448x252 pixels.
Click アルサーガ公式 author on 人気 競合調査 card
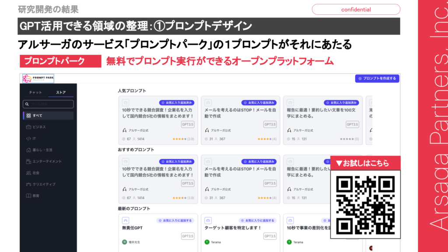click(136, 130)
